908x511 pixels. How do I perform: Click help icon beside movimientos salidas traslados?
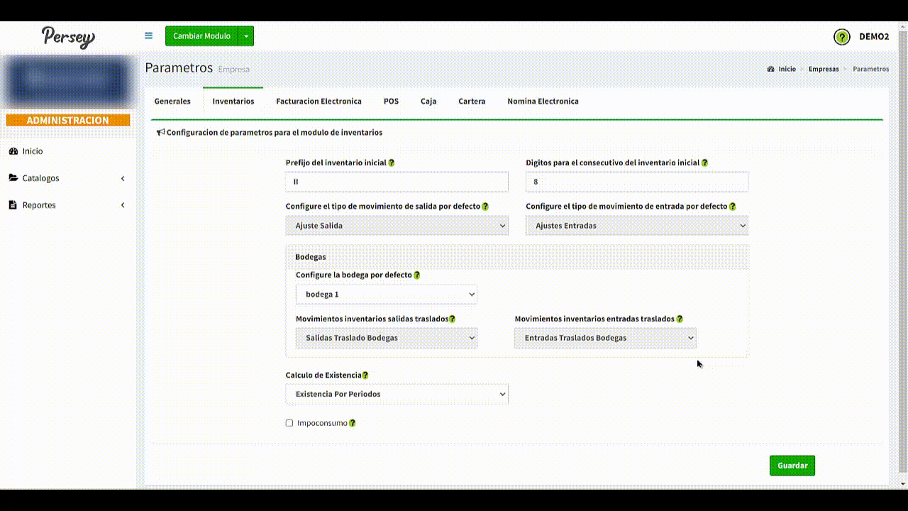453,319
